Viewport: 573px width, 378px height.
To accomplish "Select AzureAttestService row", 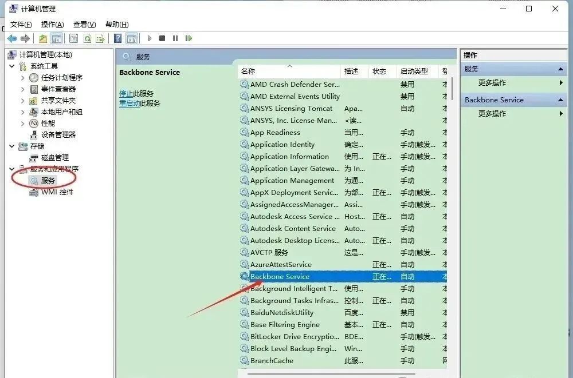I will pyautogui.click(x=343, y=265).
